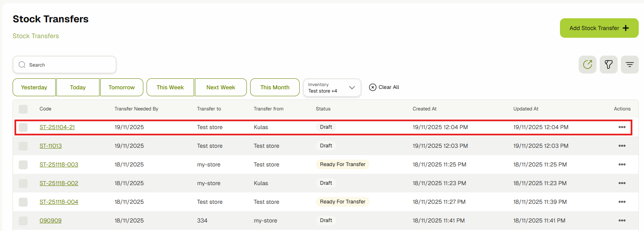Filter by This Week
This screenshot has width=644, height=231.
coord(170,87)
